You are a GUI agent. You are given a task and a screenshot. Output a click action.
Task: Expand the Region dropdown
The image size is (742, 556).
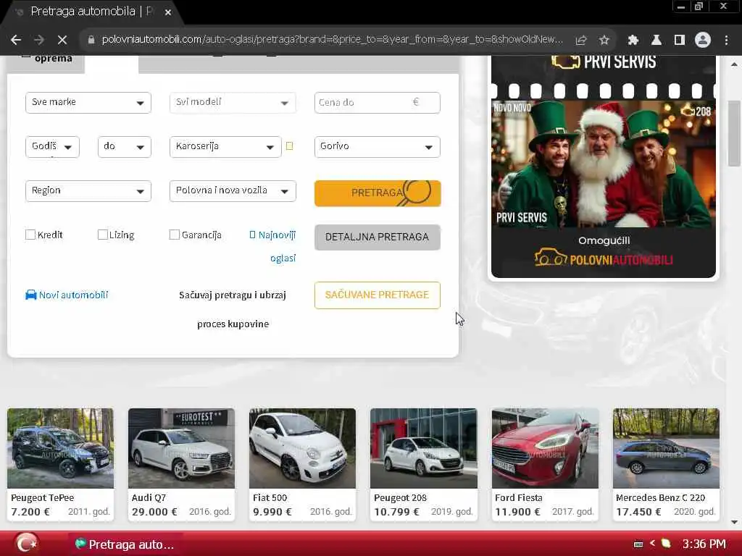(88, 191)
